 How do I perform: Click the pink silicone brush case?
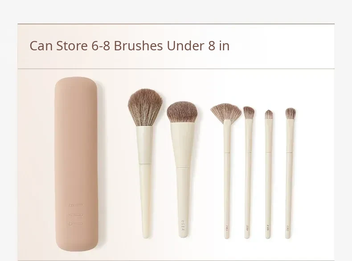point(76,164)
